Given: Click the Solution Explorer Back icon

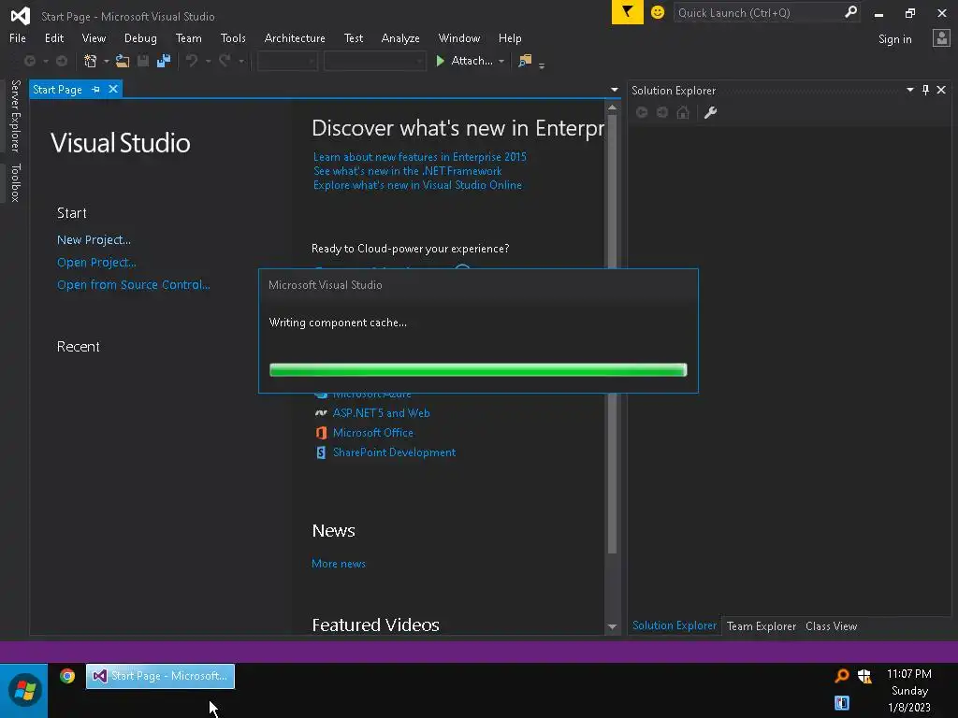Looking at the screenshot, I should 642,112.
